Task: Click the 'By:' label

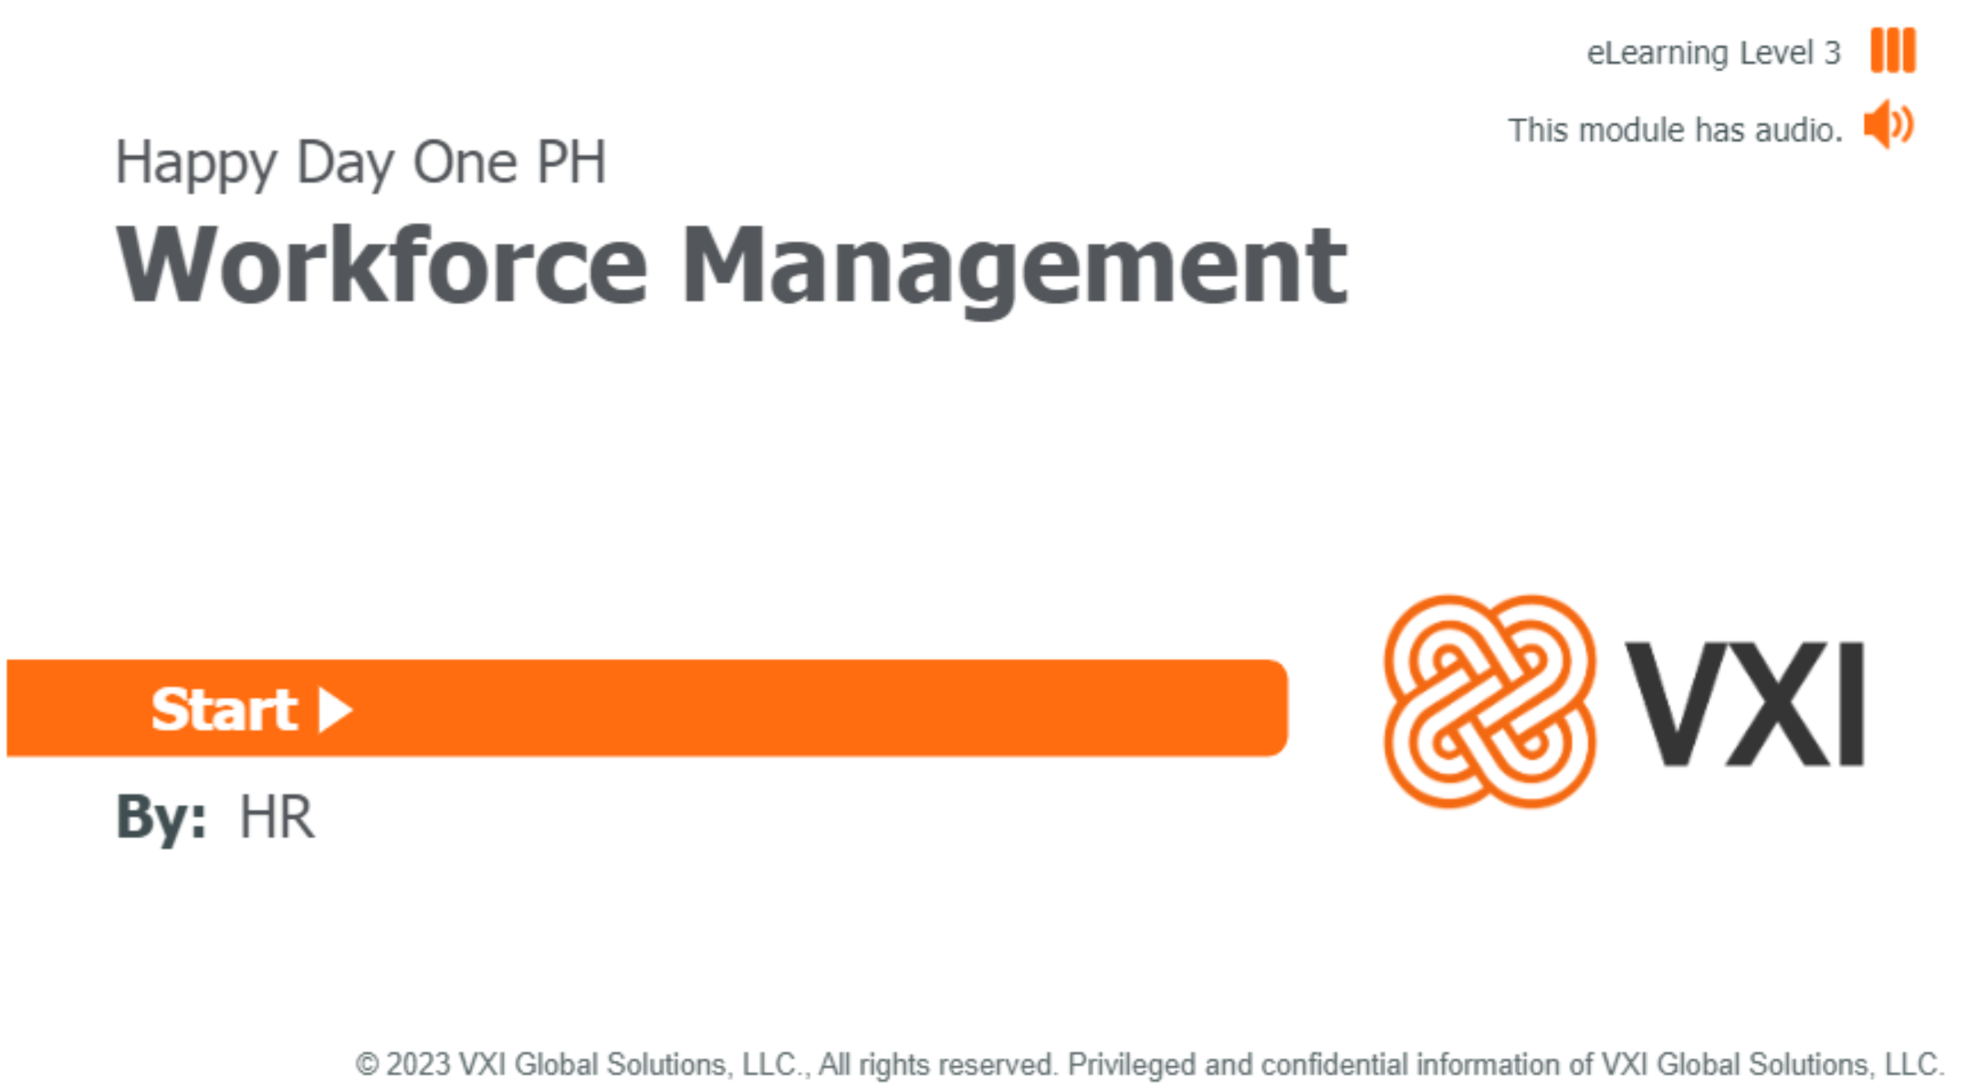Action: 162,817
